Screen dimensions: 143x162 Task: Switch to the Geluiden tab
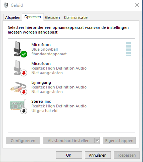(x=52, y=17)
